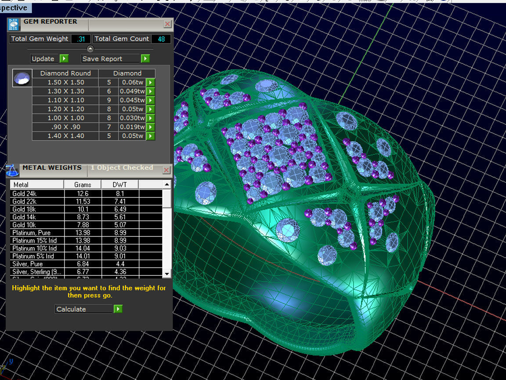The height and width of the screenshot is (380, 506).
Task: Click the metal list scrollbar thumb
Action: coord(167,198)
